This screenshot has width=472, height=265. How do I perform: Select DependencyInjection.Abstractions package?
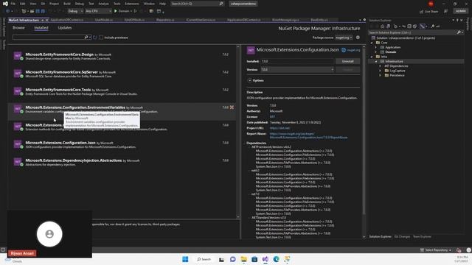click(122, 162)
